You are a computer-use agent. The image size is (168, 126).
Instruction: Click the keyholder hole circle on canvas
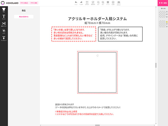coord(97,55)
